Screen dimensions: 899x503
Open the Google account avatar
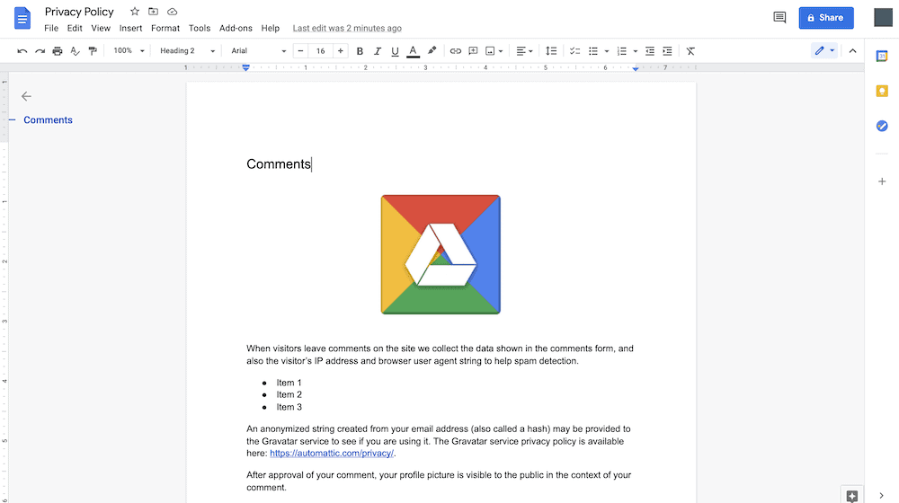click(883, 17)
